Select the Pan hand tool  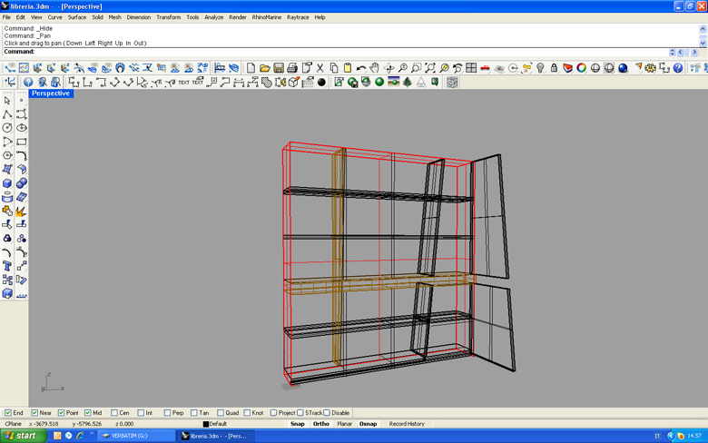pos(374,68)
